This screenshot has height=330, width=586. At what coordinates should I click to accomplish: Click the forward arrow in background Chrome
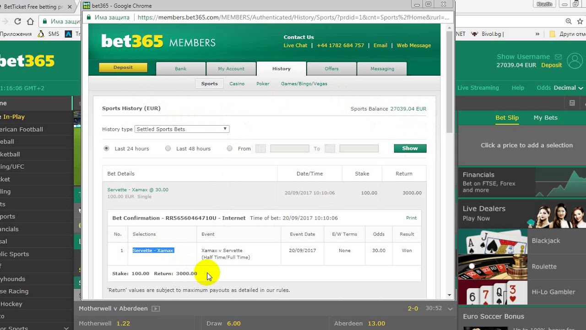point(5,21)
